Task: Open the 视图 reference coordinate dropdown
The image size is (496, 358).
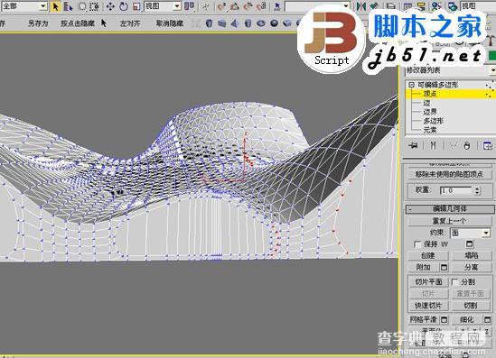Action: coord(177,6)
